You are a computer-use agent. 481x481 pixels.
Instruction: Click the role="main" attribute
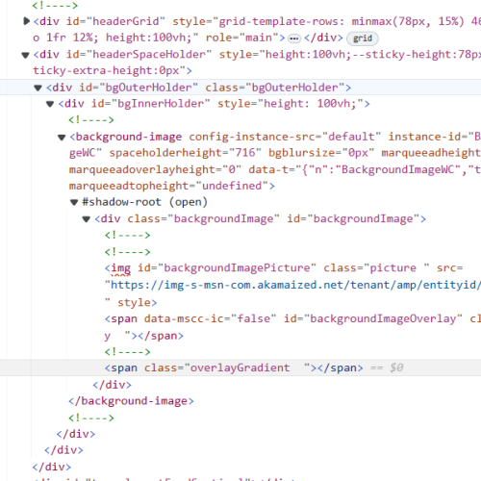coord(242,38)
